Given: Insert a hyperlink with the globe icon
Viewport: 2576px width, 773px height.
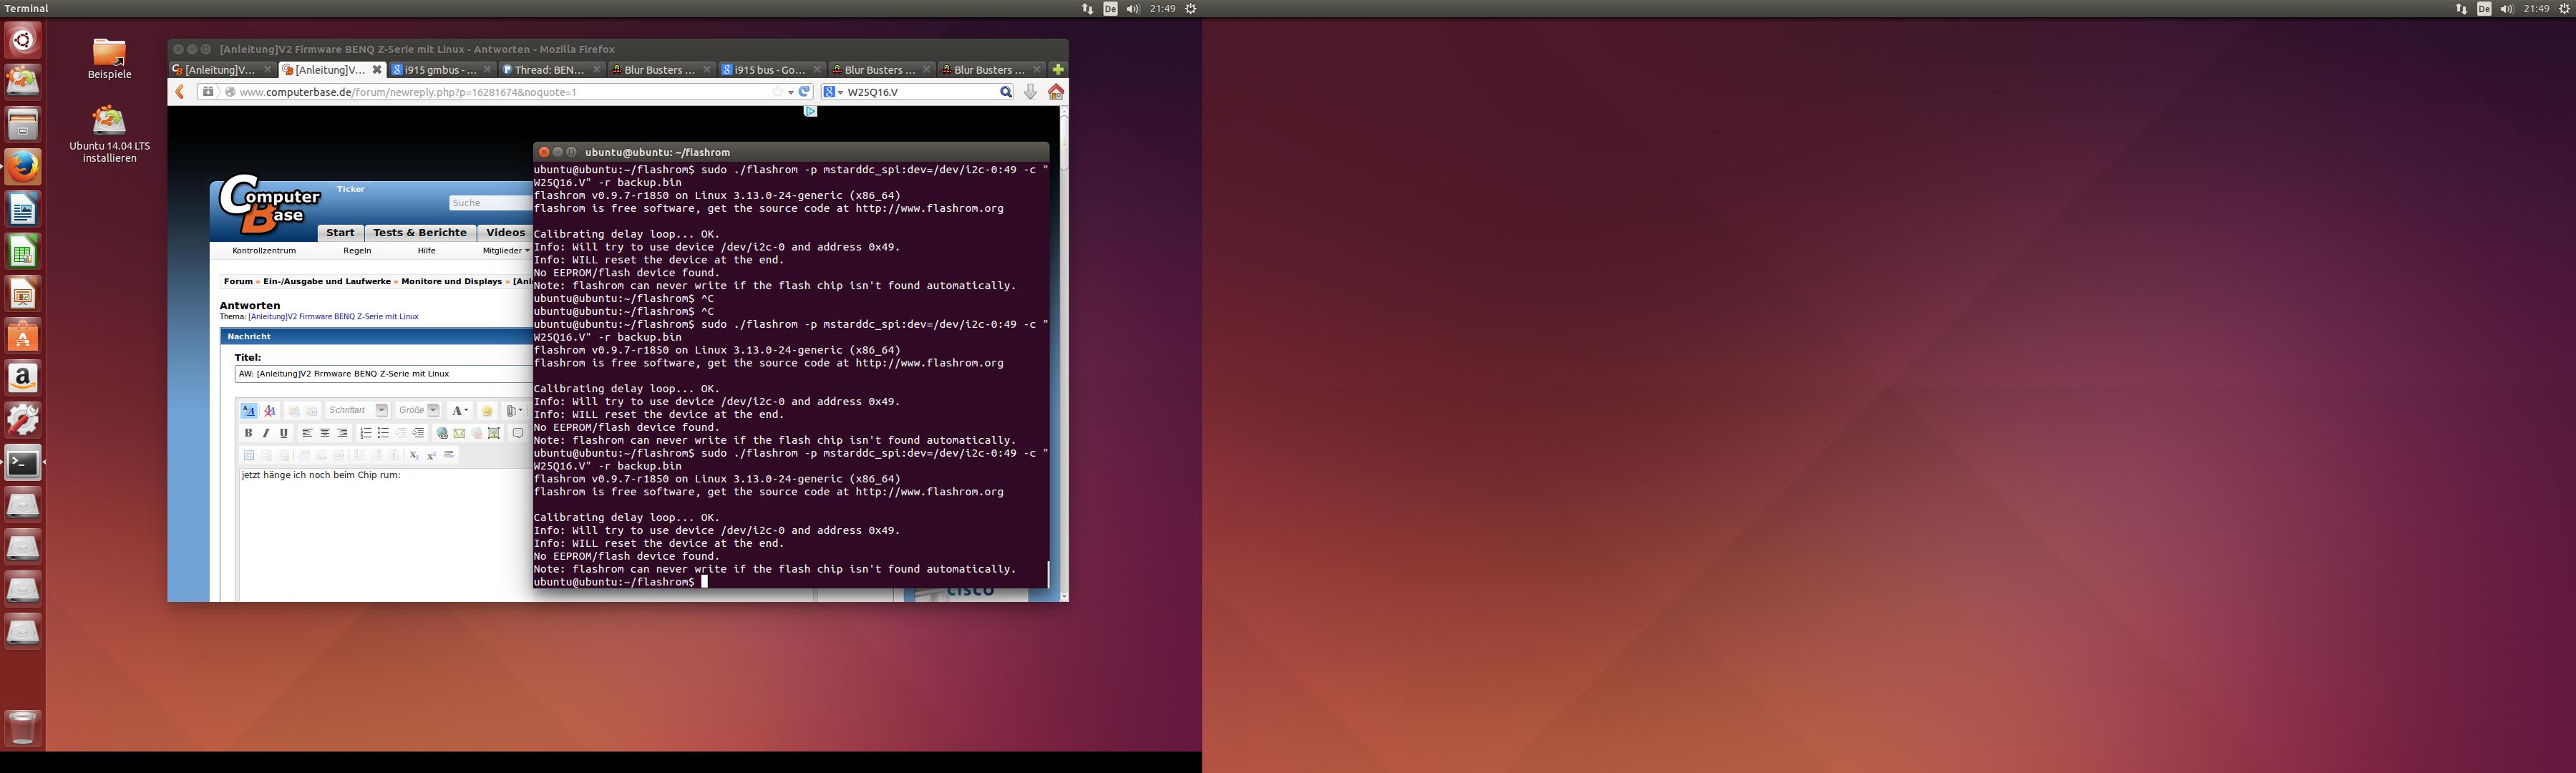Looking at the screenshot, I should point(442,433).
